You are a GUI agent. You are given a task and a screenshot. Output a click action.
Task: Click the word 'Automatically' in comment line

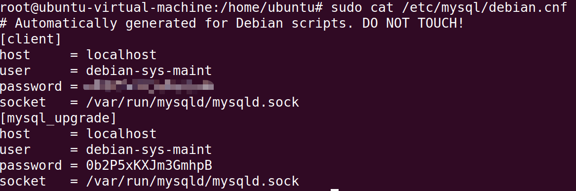pos(66,23)
